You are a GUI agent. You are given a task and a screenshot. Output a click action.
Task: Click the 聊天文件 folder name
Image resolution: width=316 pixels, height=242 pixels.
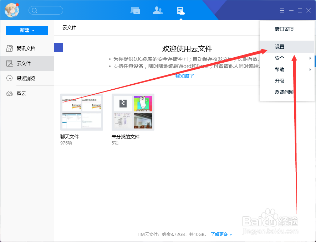click(70, 137)
